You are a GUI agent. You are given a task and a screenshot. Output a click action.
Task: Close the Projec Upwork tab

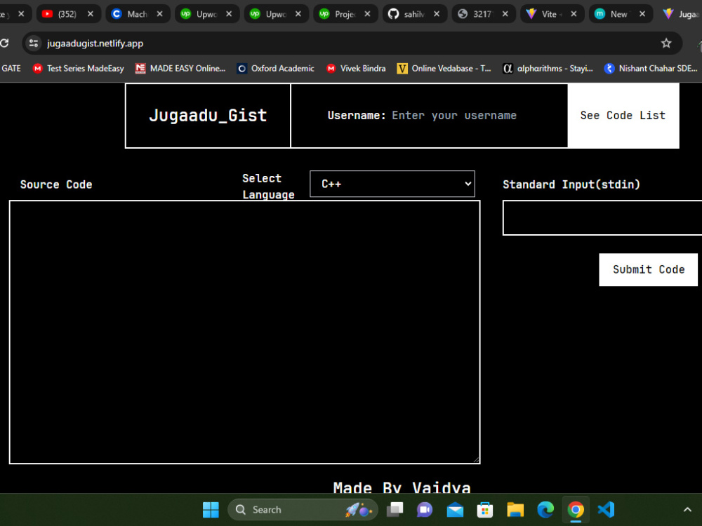click(x=367, y=14)
